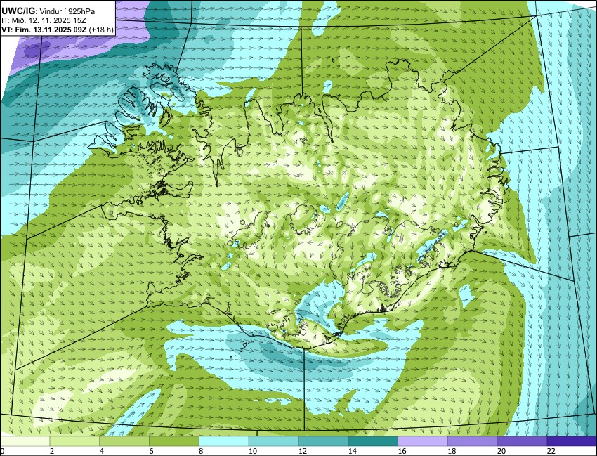Viewport: 597px width, 456px height.
Task: Select the purple 20–22 legend swatch
Action: (x=522, y=441)
